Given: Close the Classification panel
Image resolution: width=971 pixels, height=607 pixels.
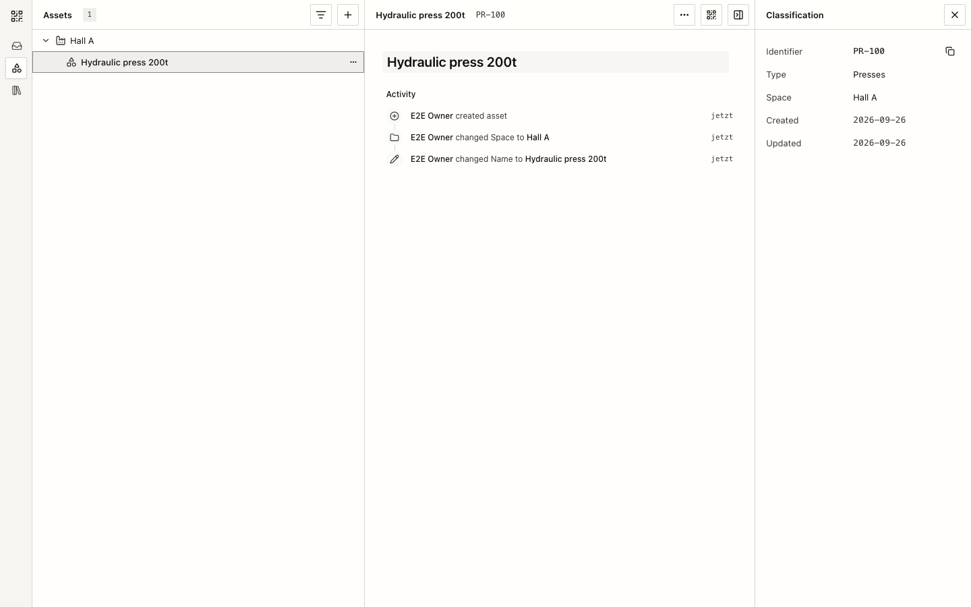Looking at the screenshot, I should 955,15.
